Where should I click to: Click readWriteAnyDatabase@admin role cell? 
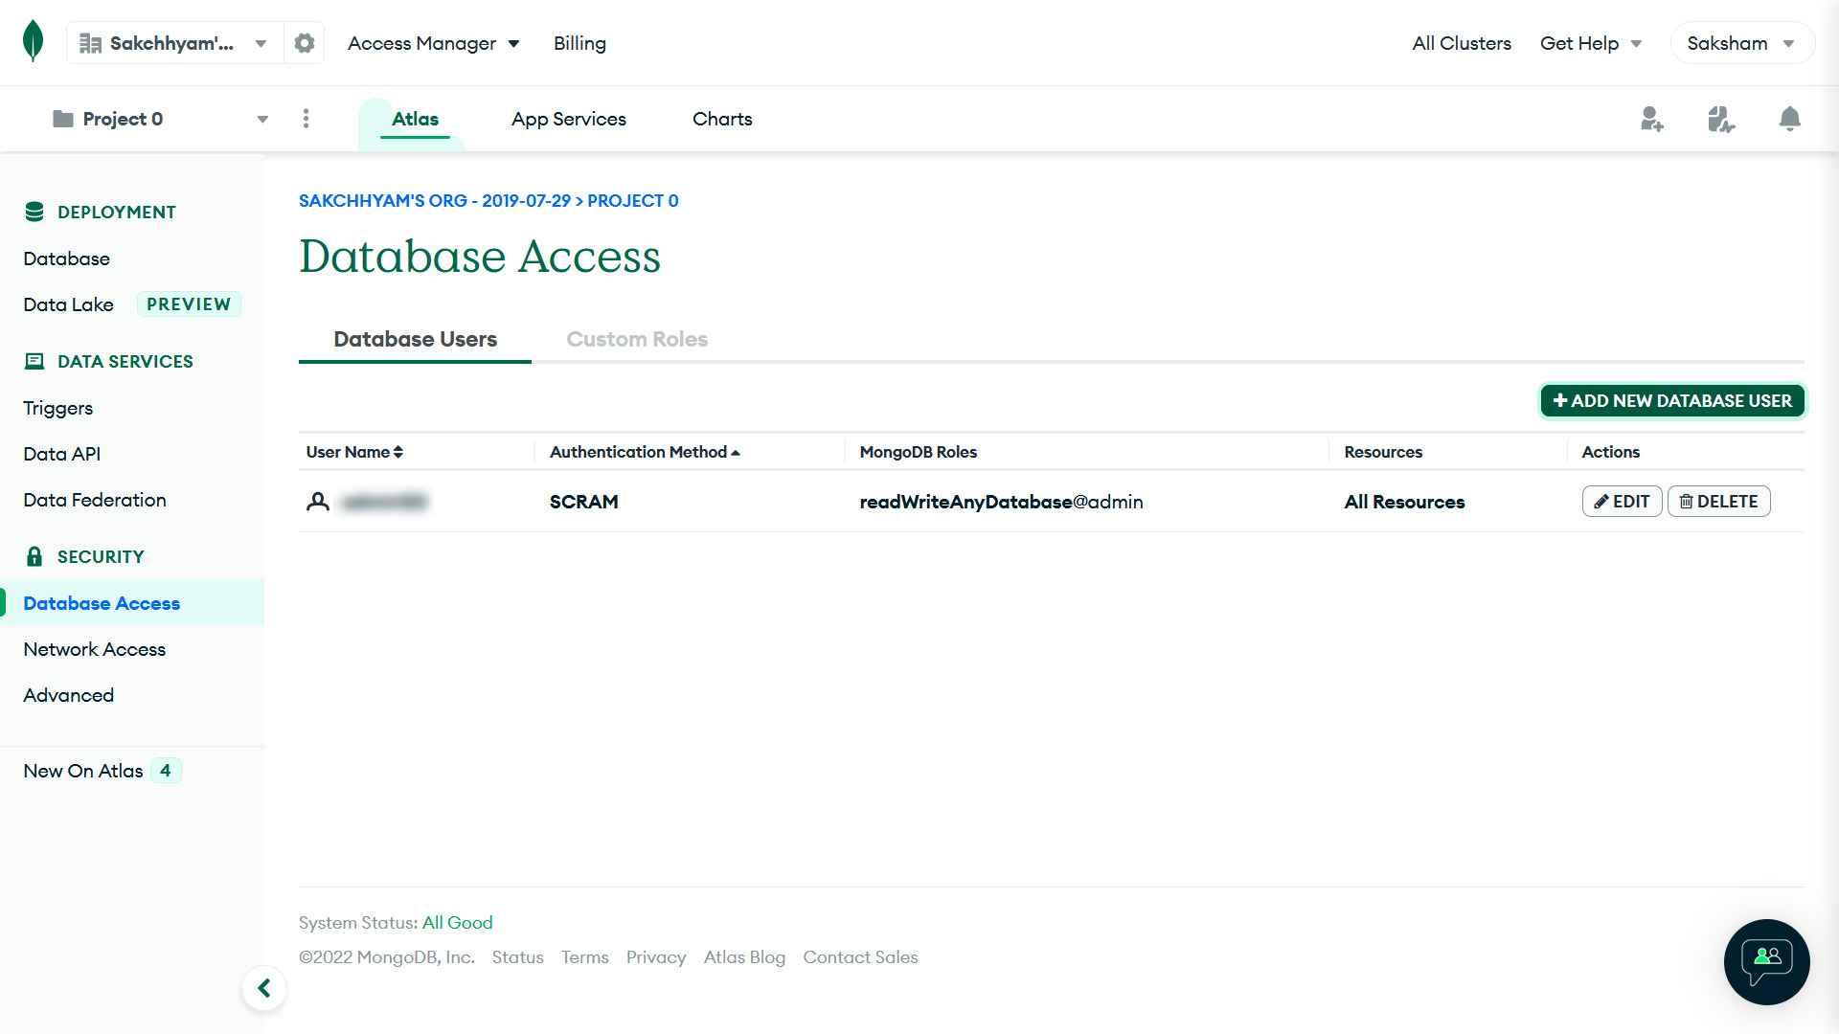[x=1001, y=502]
